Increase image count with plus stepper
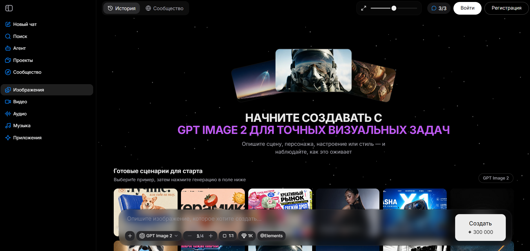The image size is (530, 251). click(x=211, y=236)
